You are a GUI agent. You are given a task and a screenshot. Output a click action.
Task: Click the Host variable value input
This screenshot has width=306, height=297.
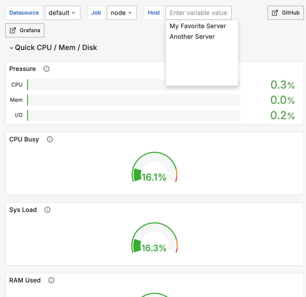198,13
